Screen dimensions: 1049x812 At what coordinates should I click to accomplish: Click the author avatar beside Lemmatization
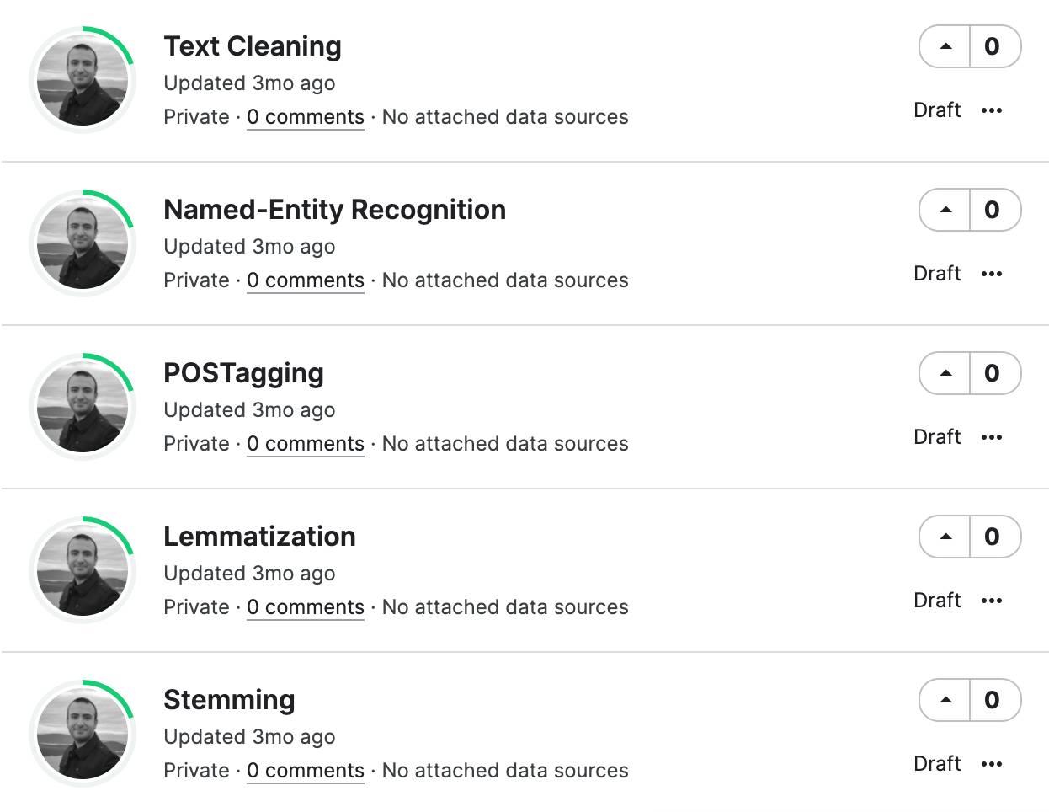click(x=83, y=570)
